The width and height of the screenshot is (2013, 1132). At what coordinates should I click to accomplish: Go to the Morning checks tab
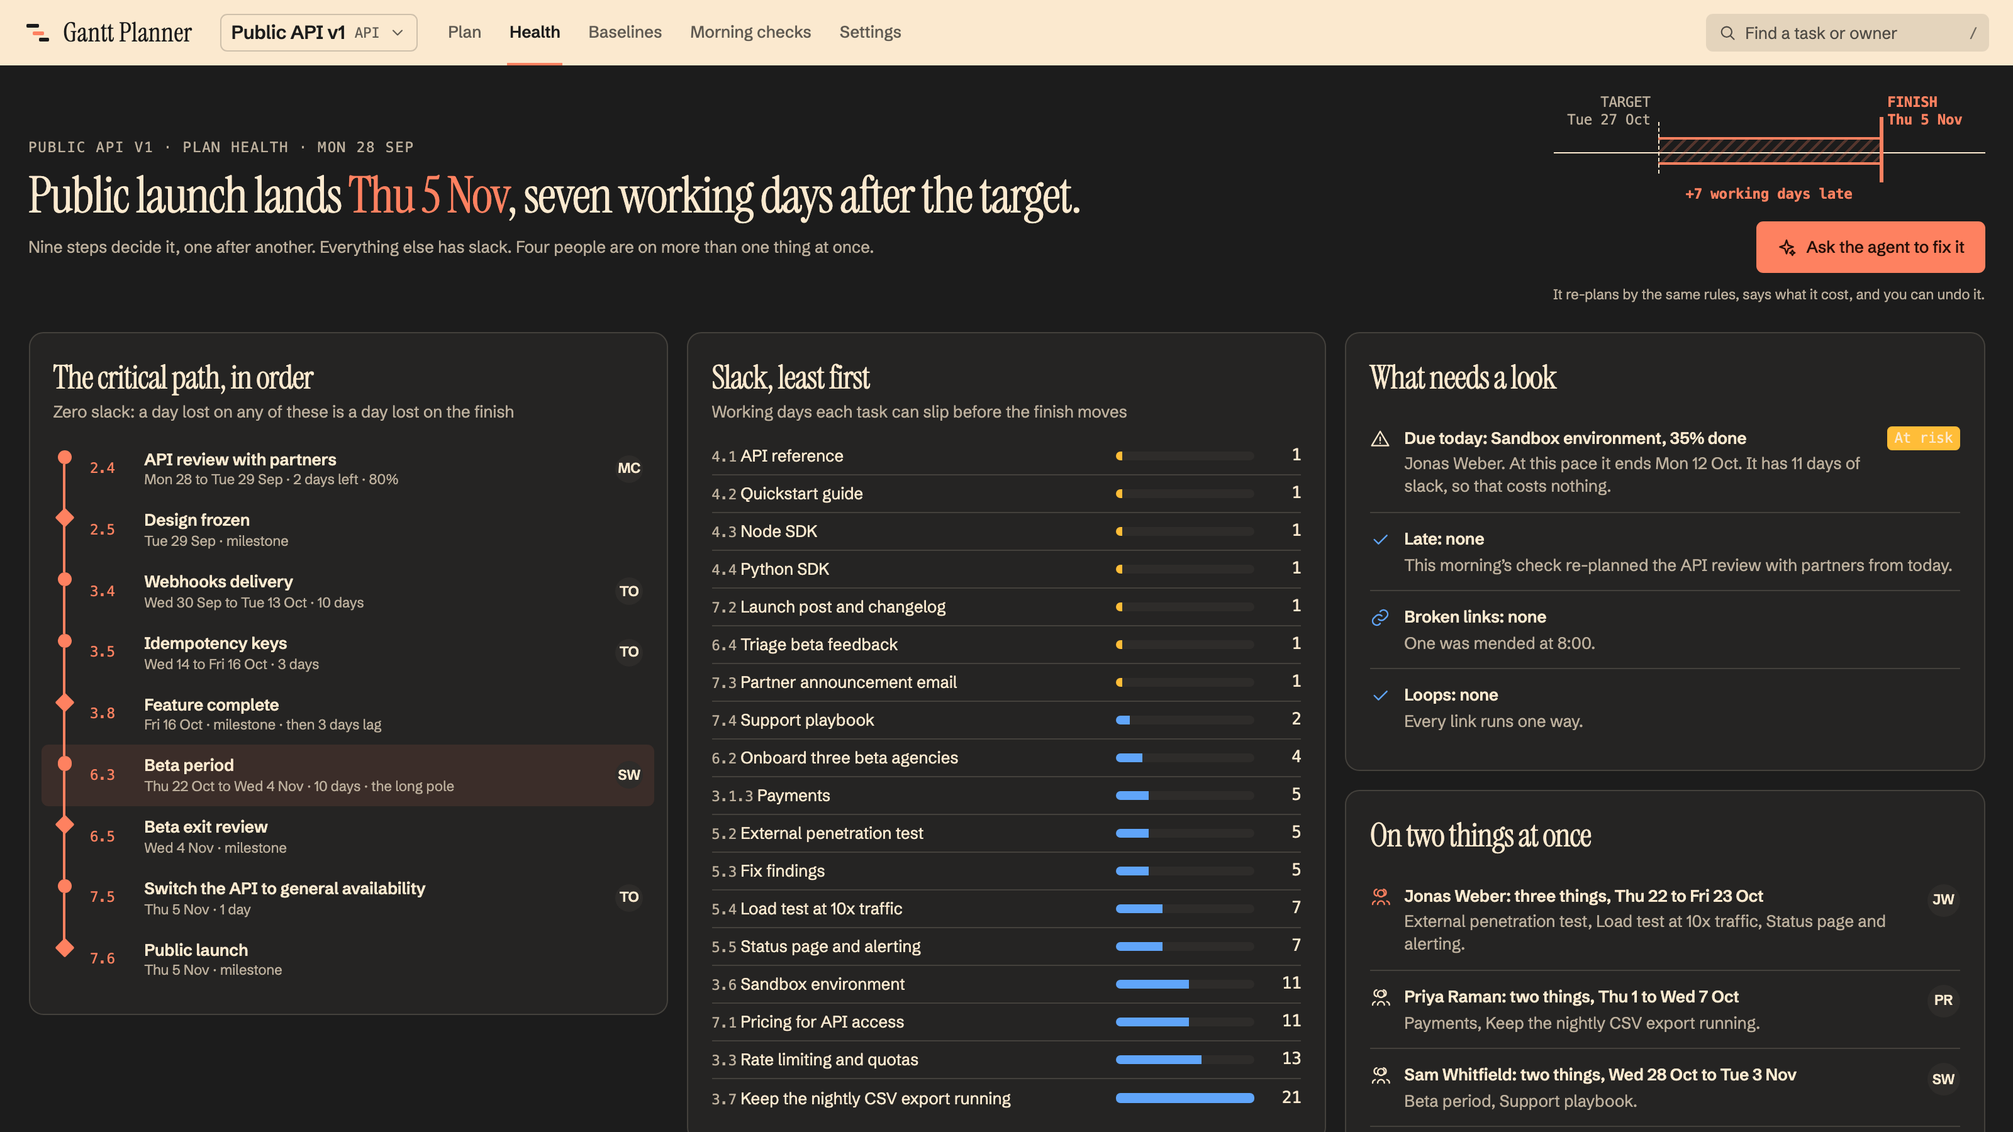click(x=750, y=32)
